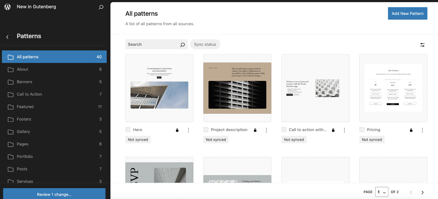Open the three-dot menu for Call to action with...
This screenshot has height=199, width=438.
344,130
